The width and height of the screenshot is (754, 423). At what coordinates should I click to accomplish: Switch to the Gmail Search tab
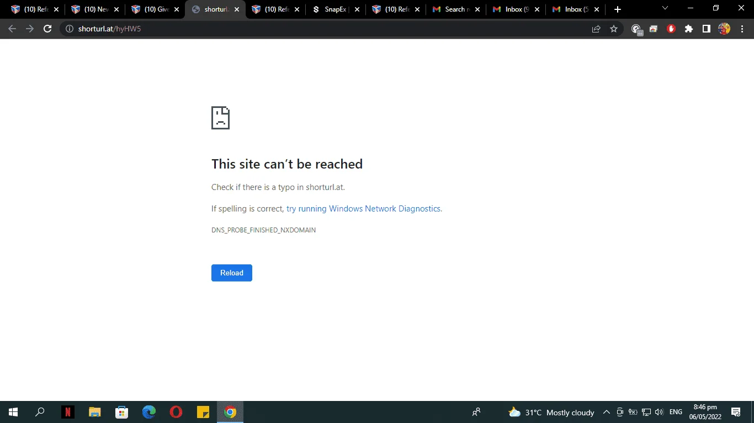456,9
